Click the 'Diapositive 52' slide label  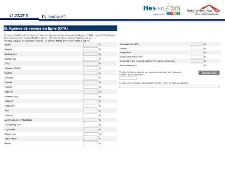click(54, 17)
